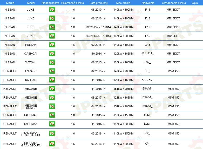Click fuel icon in Nissan X-Trail row
The image size is (203, 149).
pyautogui.click(x=52, y=62)
